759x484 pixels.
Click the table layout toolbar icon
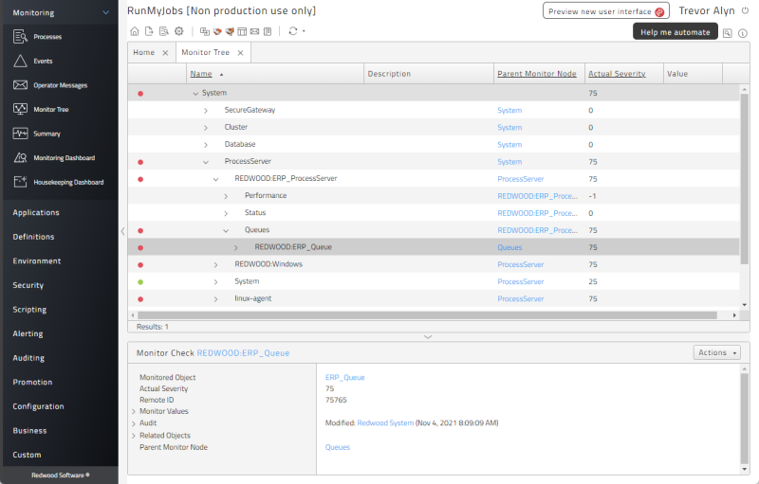pos(242,31)
